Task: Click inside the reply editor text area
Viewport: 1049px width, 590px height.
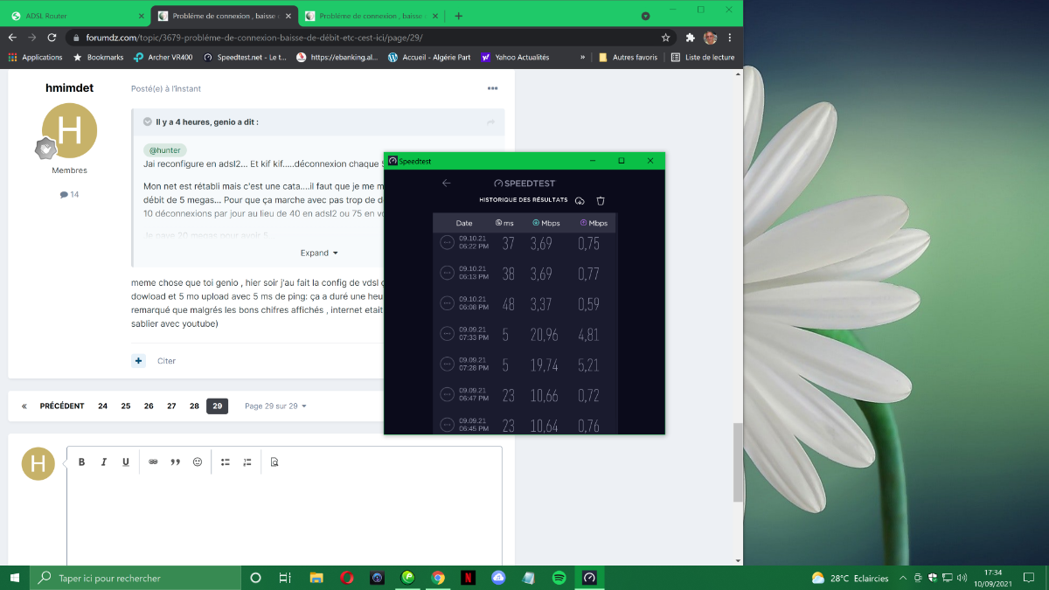Action: point(284,516)
